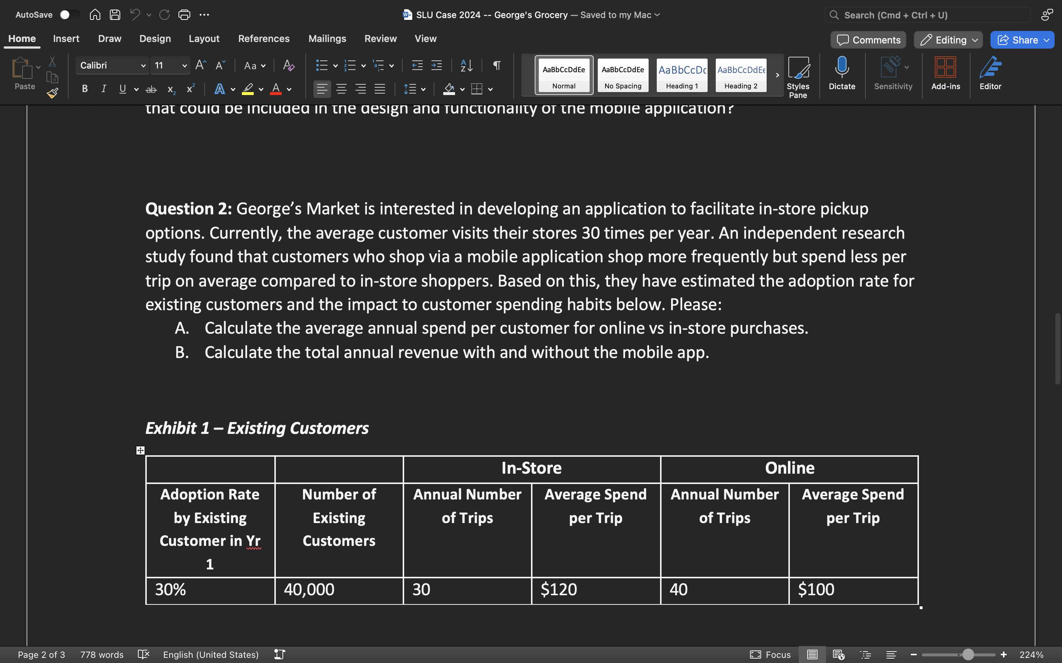Switch to Focus mode
Viewport: 1062px width, 663px height.
pos(772,654)
